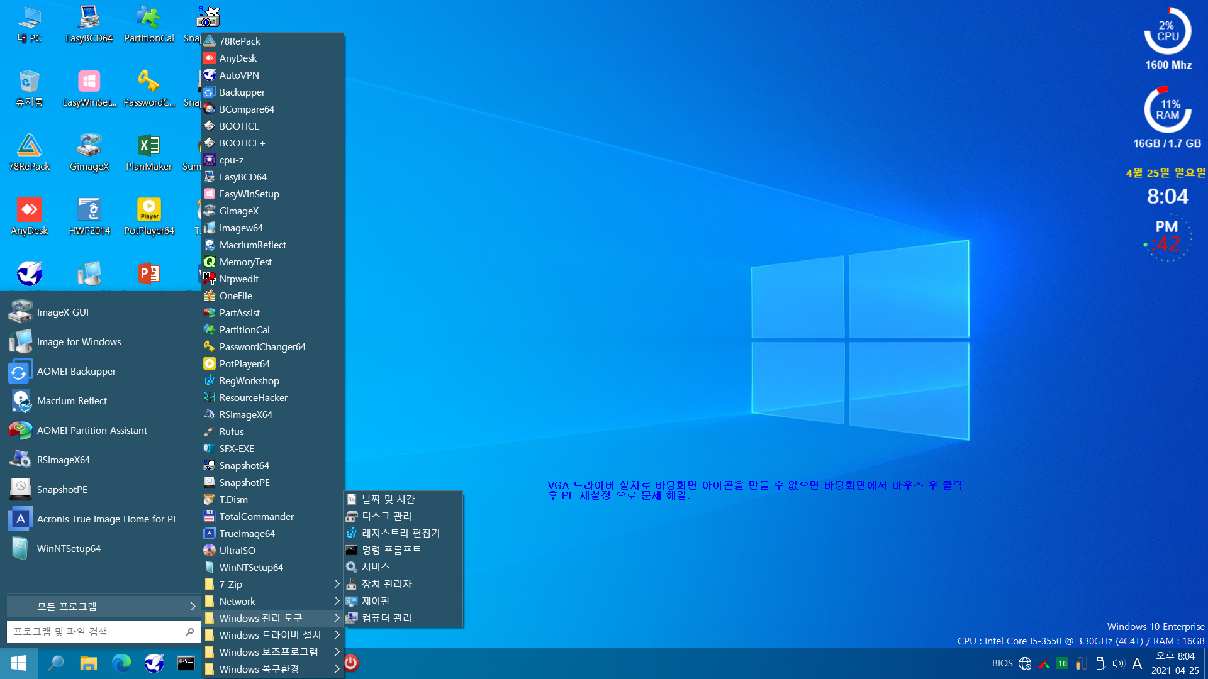Viewport: 1208px width, 679px height.
Task: Open cpu-z from the program list
Action: [273, 160]
